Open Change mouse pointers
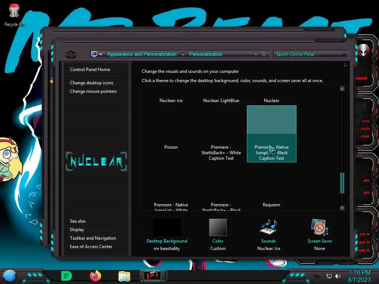This screenshot has height=284, width=379. (x=93, y=91)
